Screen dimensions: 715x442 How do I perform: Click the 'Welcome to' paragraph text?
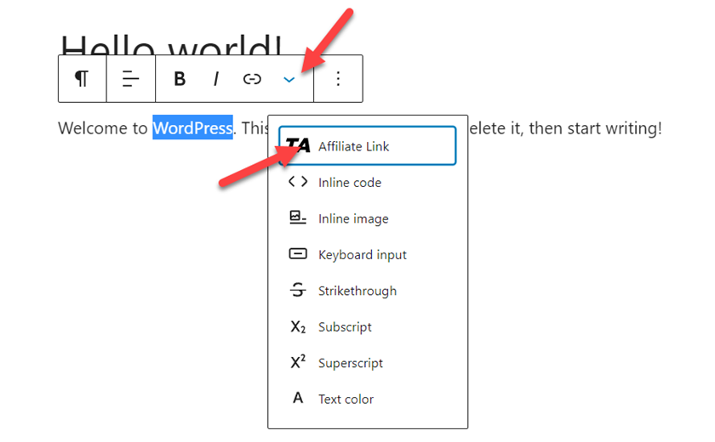103,128
